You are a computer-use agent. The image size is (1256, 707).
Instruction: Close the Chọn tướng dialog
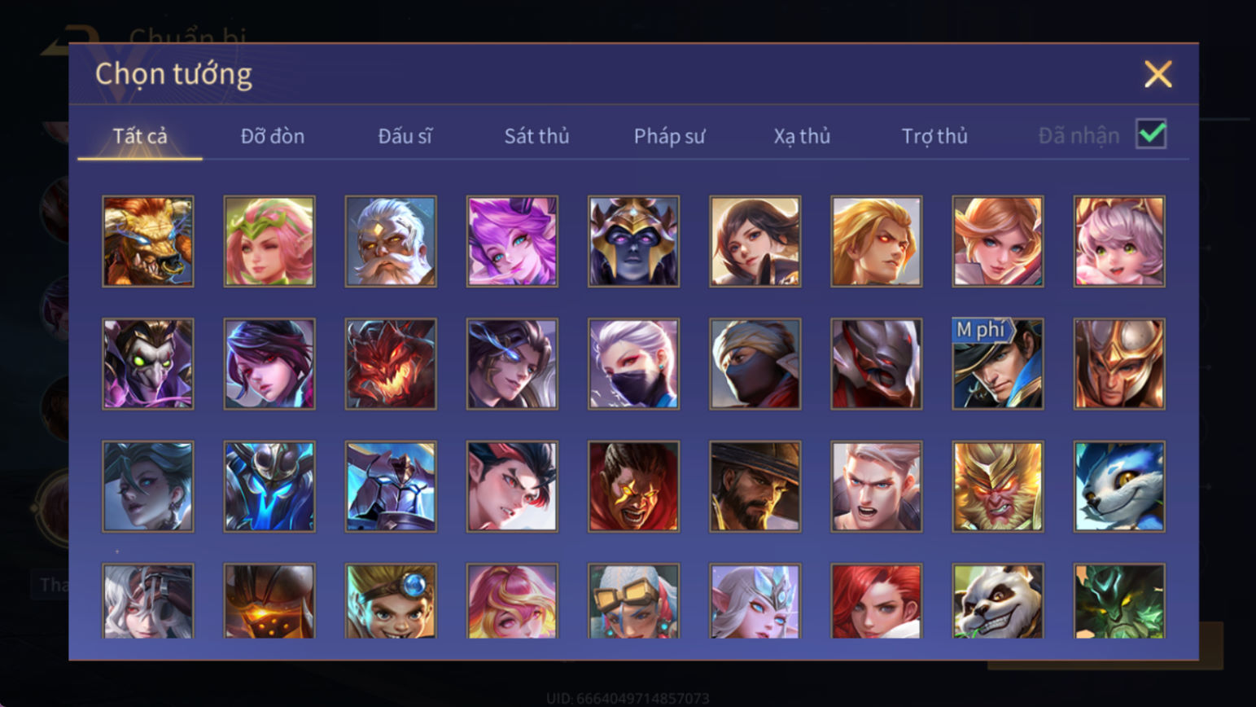click(1158, 74)
